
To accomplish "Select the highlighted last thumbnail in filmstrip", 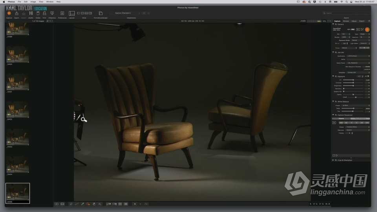I will tap(18, 193).
